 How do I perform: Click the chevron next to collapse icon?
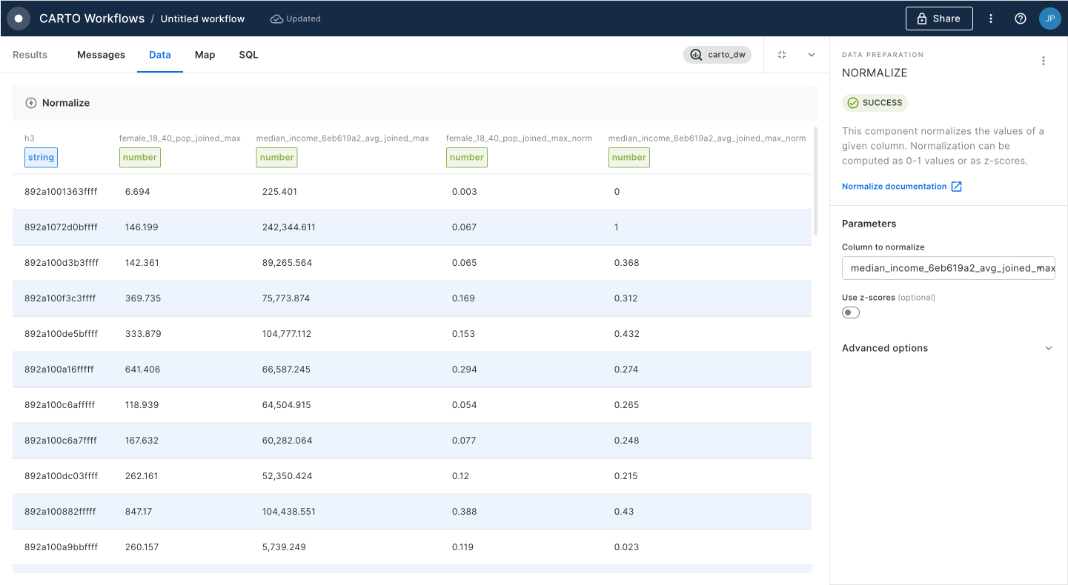click(x=811, y=55)
